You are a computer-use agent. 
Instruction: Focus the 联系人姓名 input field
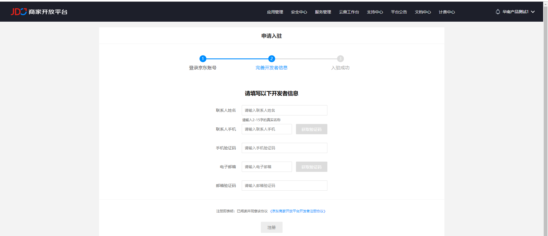(284, 110)
